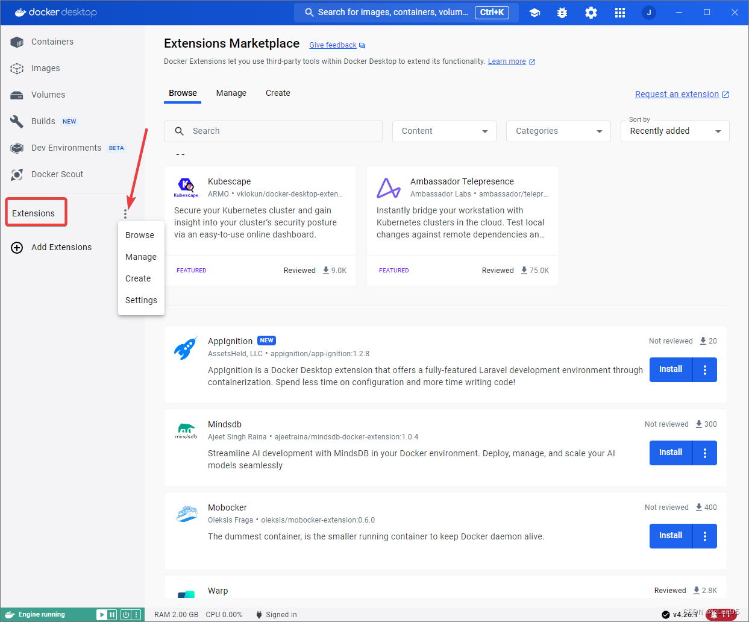Click the Mobocker logo icon
749x622 pixels.
coord(187,514)
